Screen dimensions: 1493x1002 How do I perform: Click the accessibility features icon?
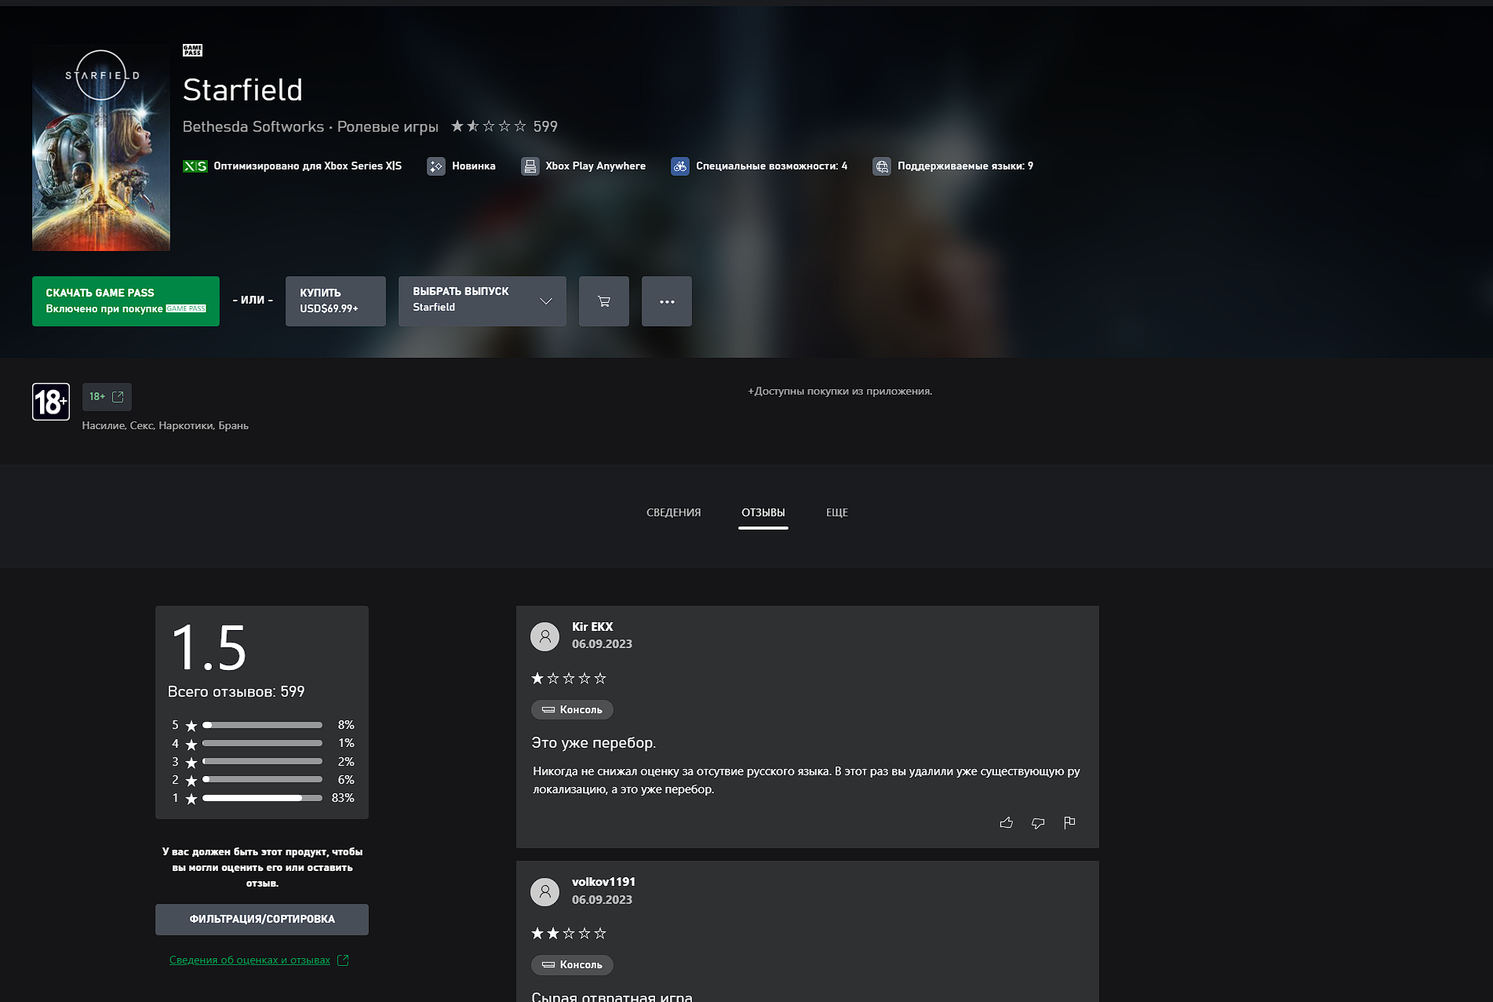680,166
